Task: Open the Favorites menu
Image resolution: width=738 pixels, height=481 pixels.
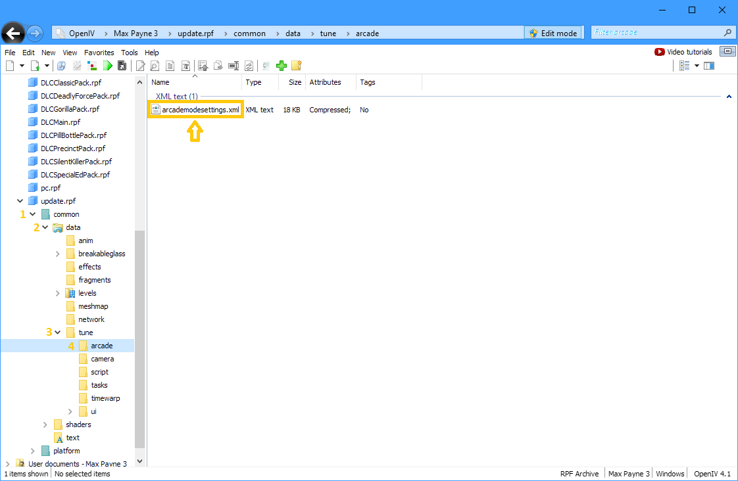Action: pos(99,53)
